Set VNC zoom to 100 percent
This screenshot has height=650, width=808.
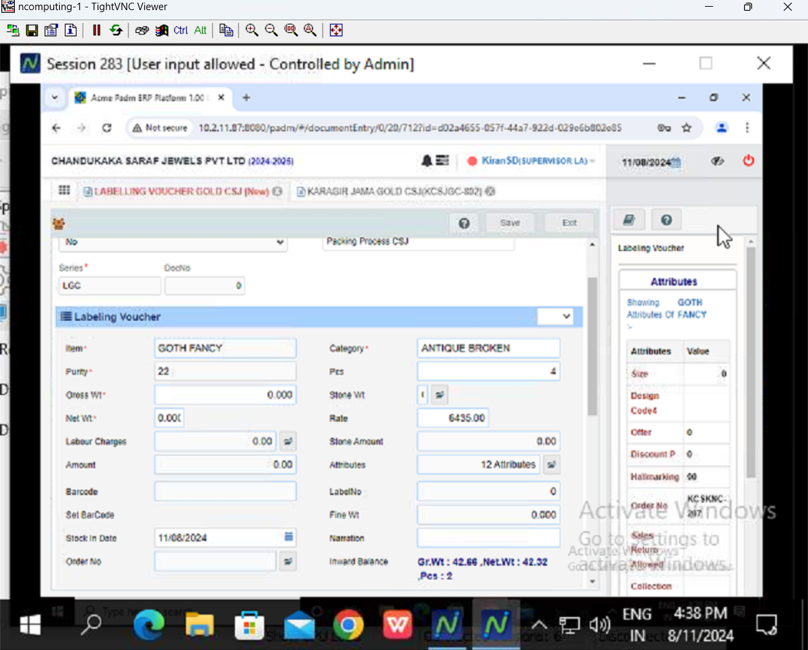291,30
